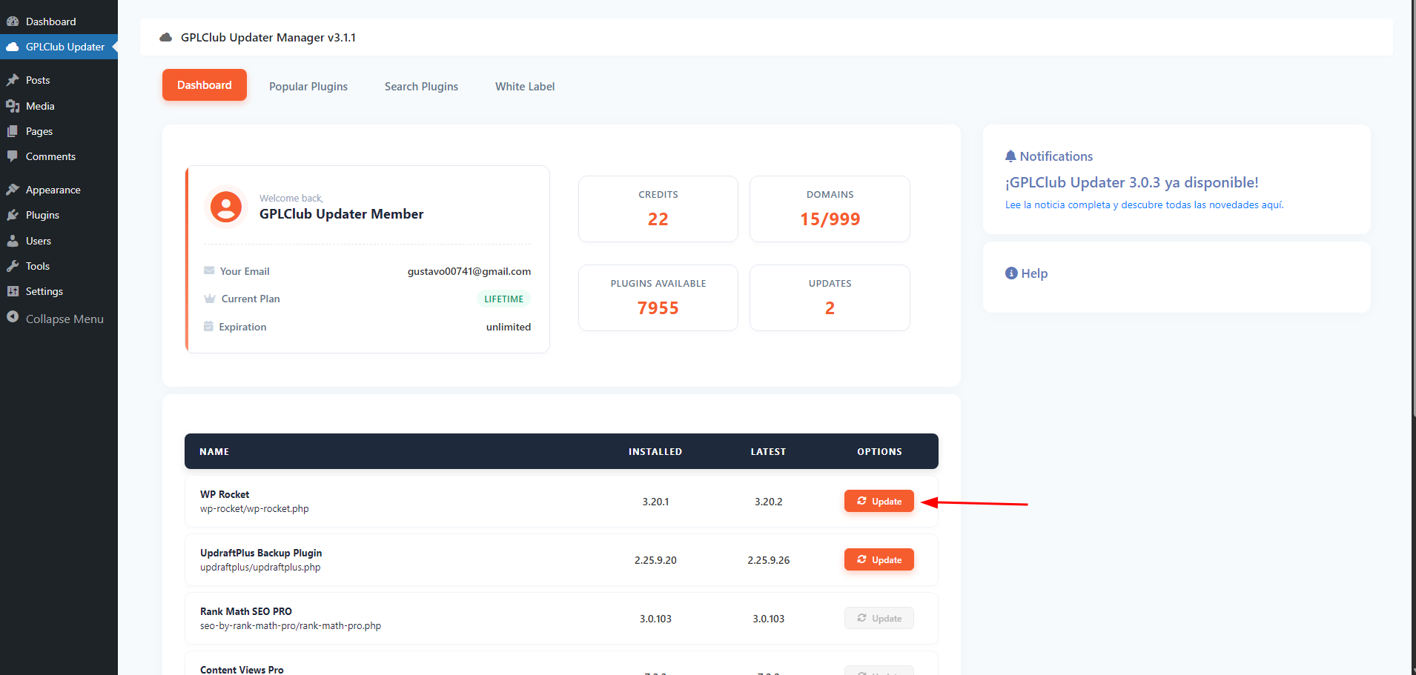Click the email gustavo00741@gmail.com
Image resolution: width=1416 pixels, height=675 pixels.
469,271
